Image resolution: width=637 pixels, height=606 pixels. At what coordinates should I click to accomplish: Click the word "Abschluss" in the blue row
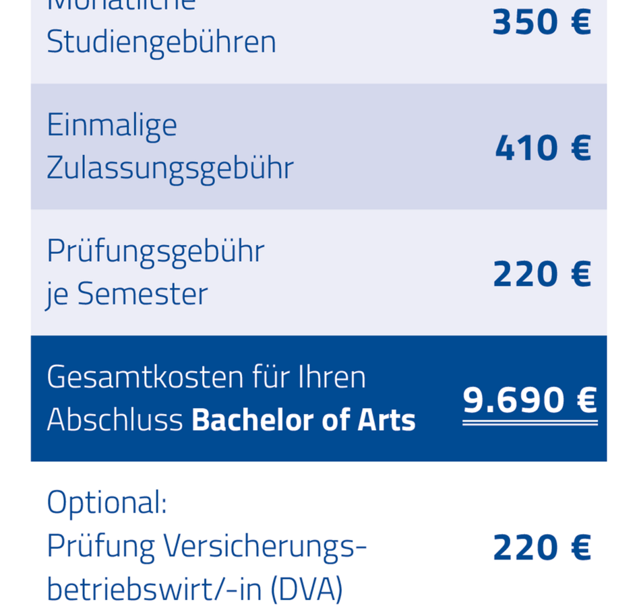[115, 420]
